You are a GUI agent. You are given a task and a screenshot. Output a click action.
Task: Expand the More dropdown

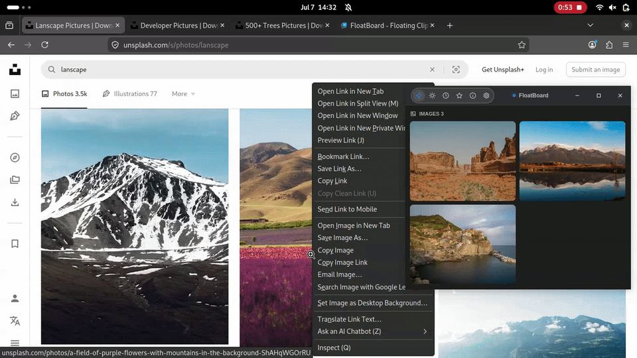pos(183,93)
